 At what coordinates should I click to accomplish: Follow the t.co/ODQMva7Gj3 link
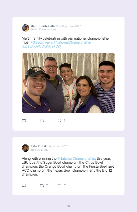[x=41, y=46]
